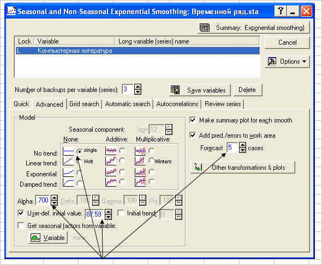Viewport: 322px width, 265px height.
Task: Toggle Add pred./errors to work area
Action: pos(193,135)
